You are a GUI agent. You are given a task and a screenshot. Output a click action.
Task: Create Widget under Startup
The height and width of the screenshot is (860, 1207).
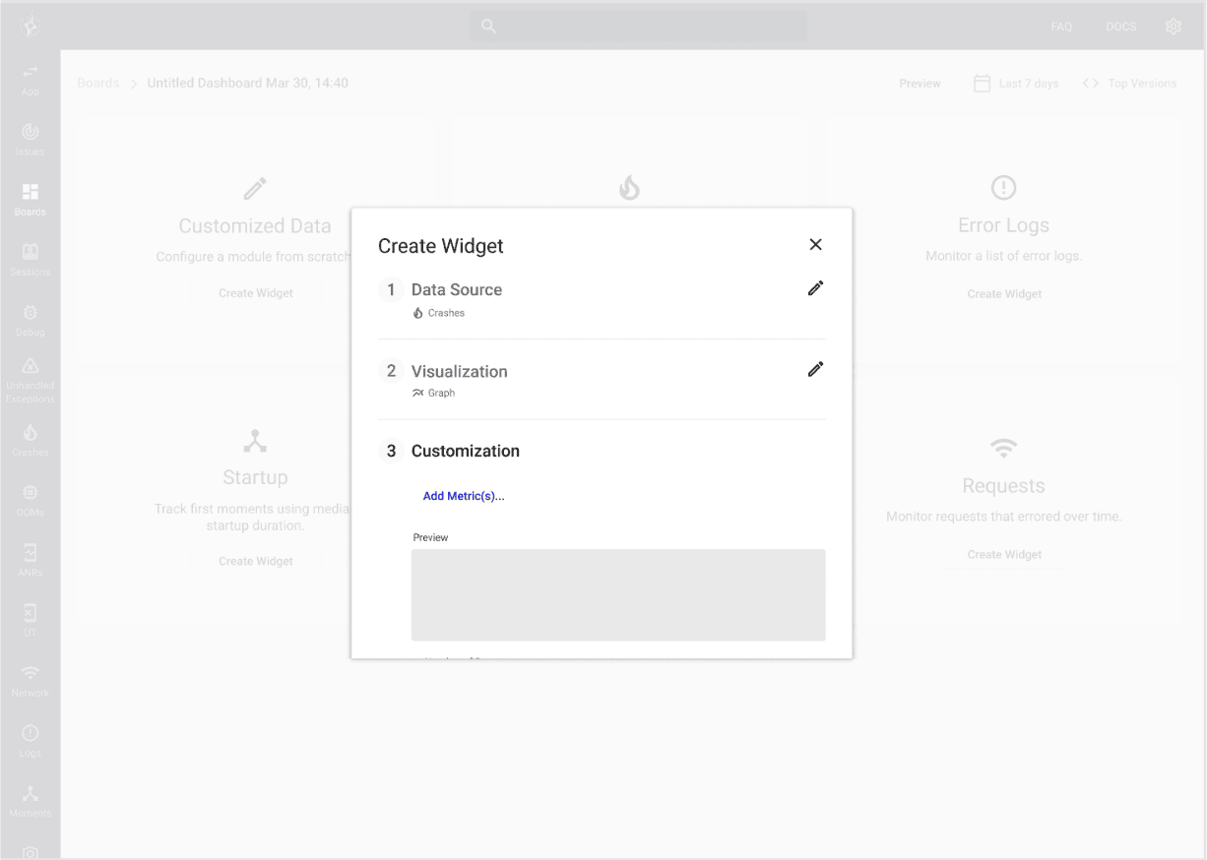tap(256, 561)
